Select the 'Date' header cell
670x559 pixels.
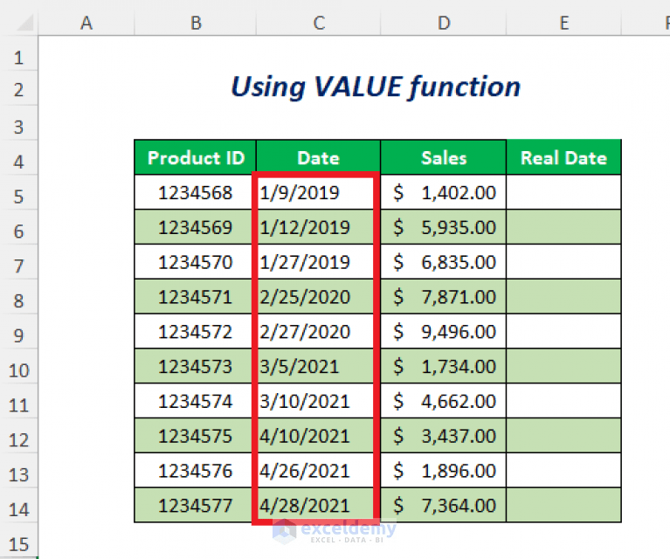(x=318, y=157)
